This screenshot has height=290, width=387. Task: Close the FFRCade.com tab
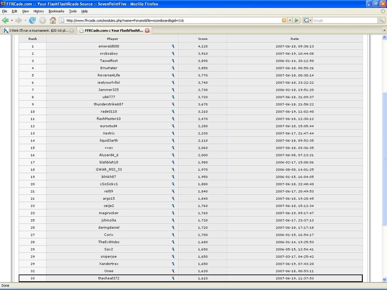tap(147, 31)
